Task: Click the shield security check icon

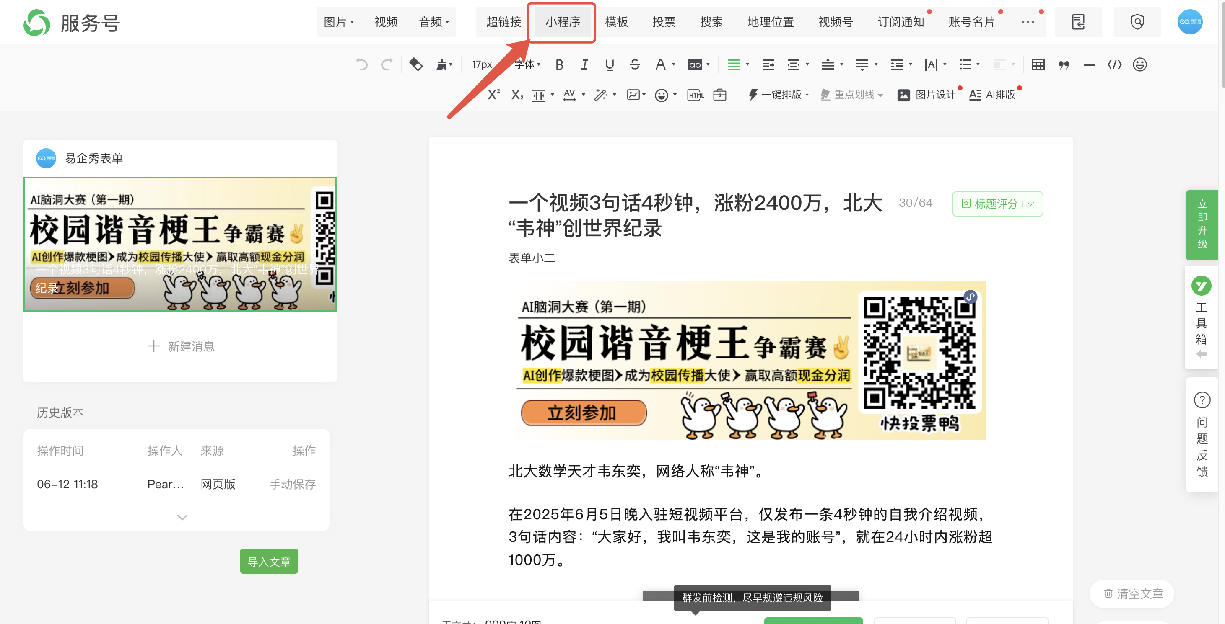Action: (x=1137, y=22)
